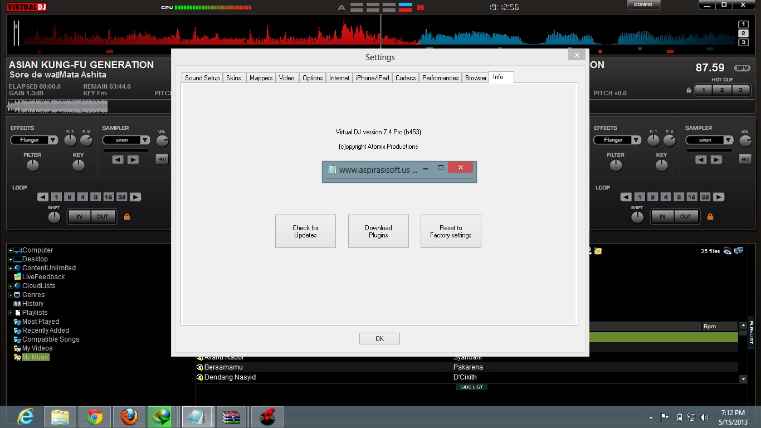The height and width of the screenshot is (428, 761).
Task: Toggle loop length 16 on the right deck
Action: pyautogui.click(x=691, y=197)
